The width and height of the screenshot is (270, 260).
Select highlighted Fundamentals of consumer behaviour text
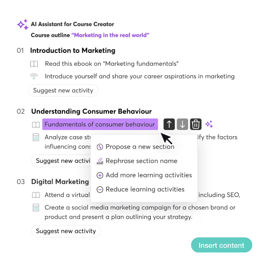click(x=100, y=124)
